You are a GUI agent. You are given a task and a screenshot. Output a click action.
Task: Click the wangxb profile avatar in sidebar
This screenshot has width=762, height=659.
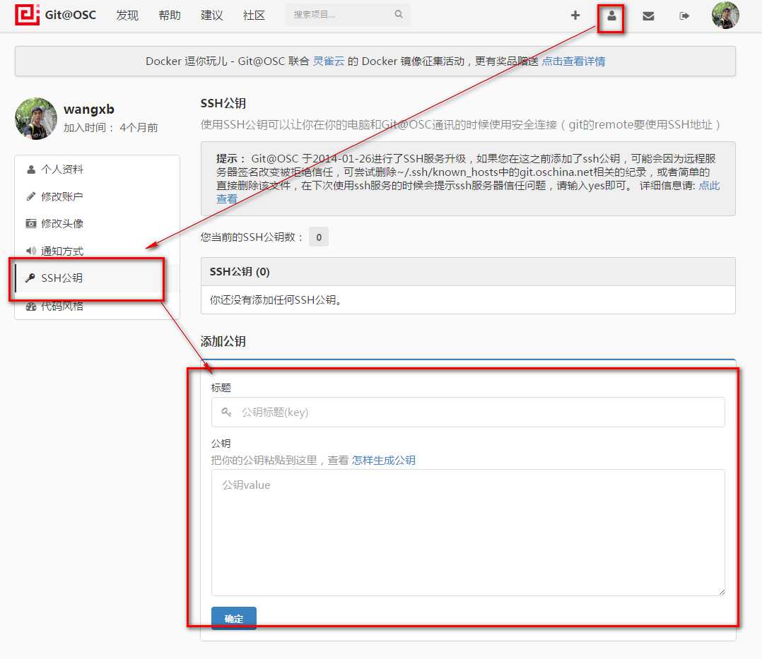tap(36, 119)
